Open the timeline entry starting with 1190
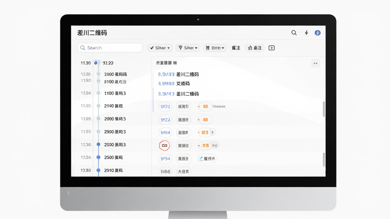 point(115,94)
